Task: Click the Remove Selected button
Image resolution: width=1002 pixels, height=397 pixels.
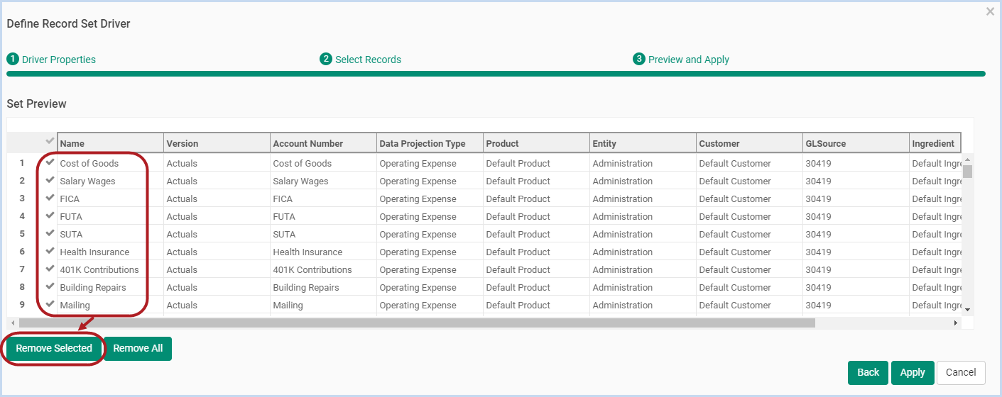Action: (54, 349)
